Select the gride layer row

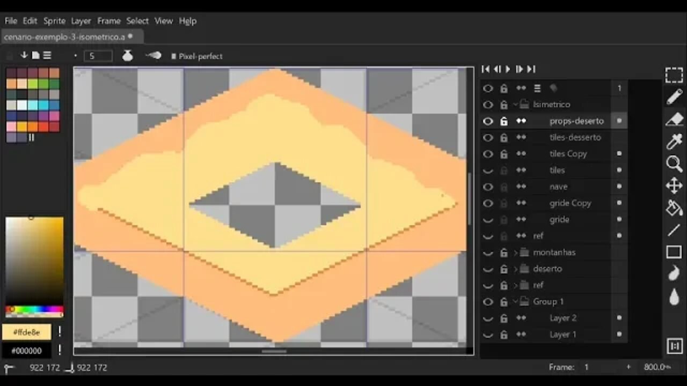point(553,219)
